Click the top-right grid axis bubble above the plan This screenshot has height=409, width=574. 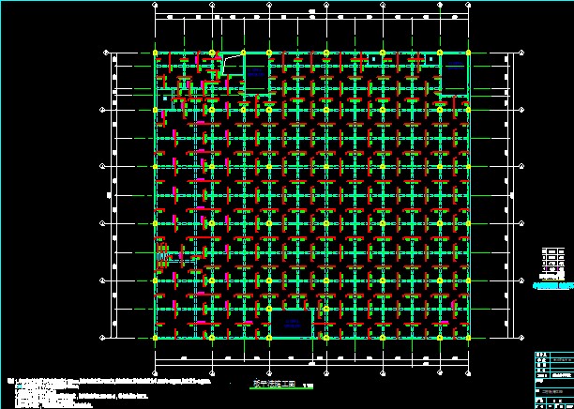468,5
